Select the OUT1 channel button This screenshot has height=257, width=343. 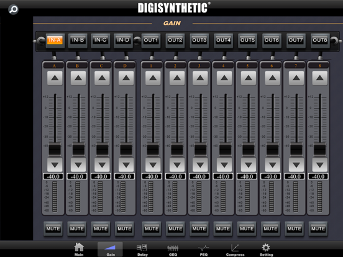click(151, 40)
